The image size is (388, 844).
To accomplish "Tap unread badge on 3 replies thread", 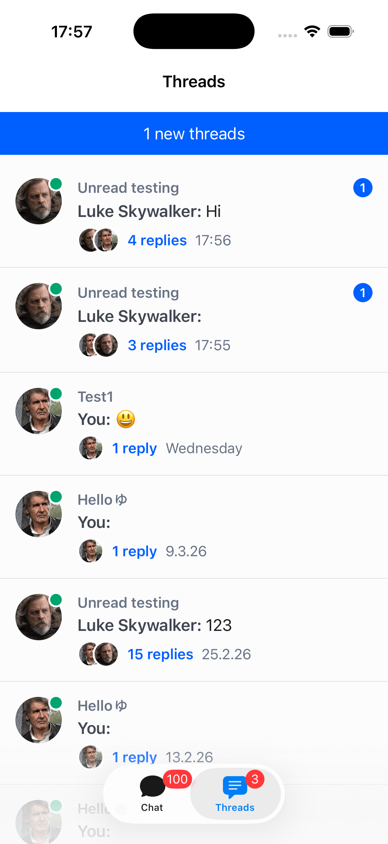I will (x=363, y=293).
